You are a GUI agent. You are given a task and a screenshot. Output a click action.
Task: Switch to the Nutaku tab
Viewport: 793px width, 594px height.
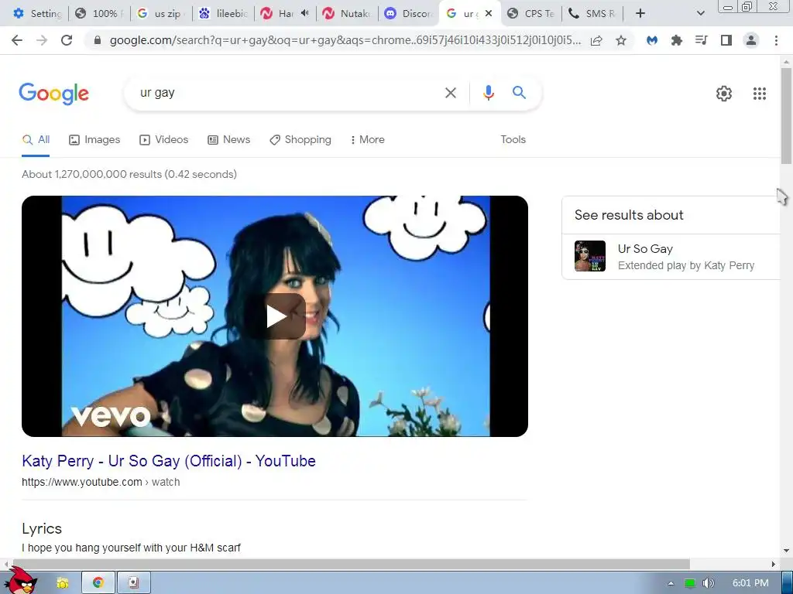pyautogui.click(x=347, y=14)
